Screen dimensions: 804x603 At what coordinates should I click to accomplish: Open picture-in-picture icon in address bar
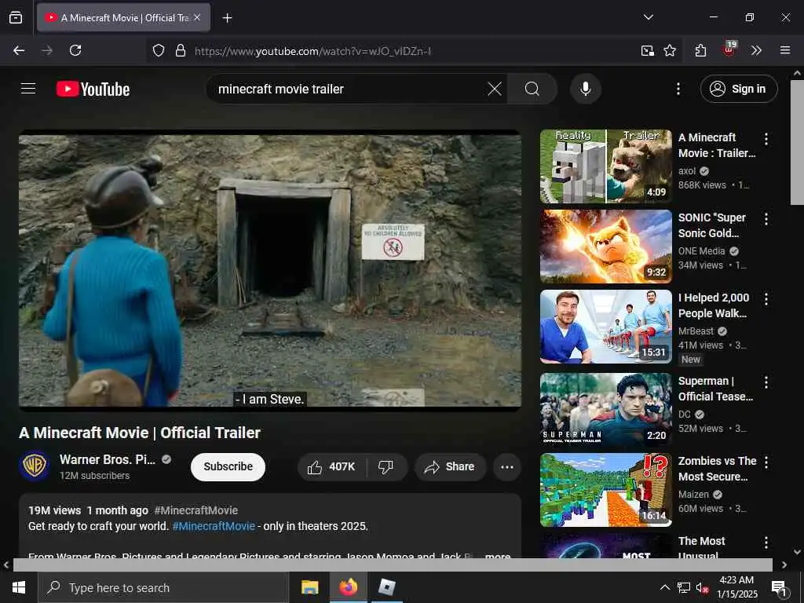point(648,50)
